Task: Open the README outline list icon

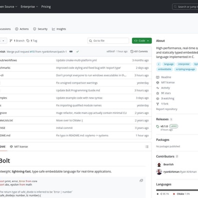Action: (x=147, y=146)
